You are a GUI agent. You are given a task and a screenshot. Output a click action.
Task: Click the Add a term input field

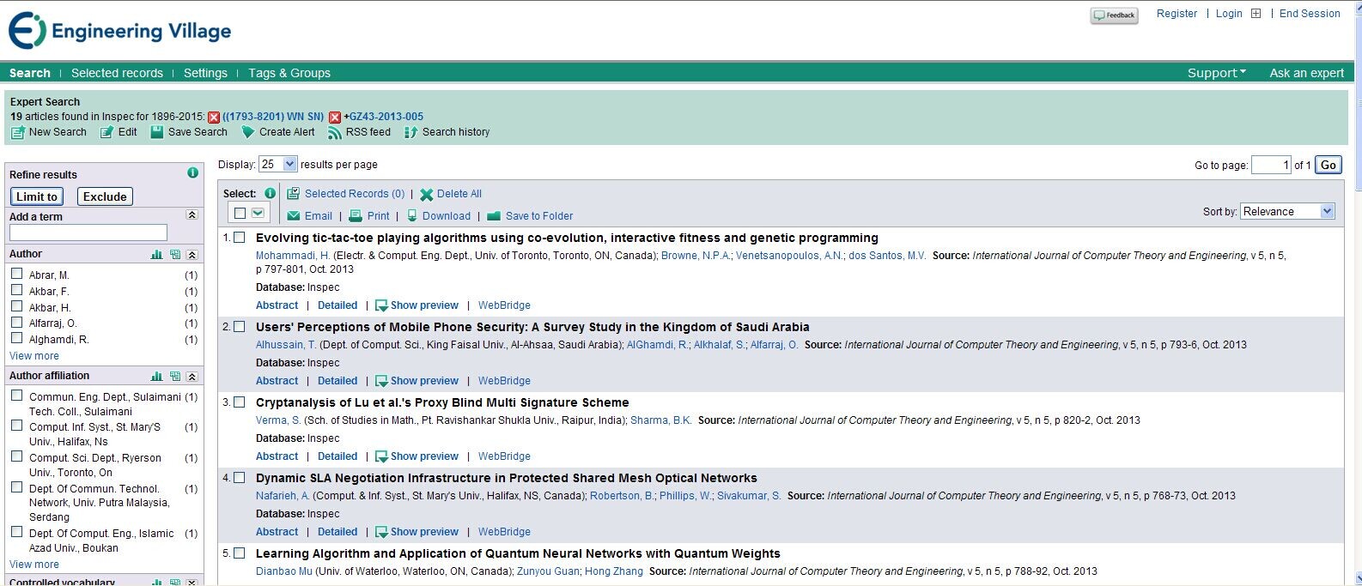coord(88,233)
